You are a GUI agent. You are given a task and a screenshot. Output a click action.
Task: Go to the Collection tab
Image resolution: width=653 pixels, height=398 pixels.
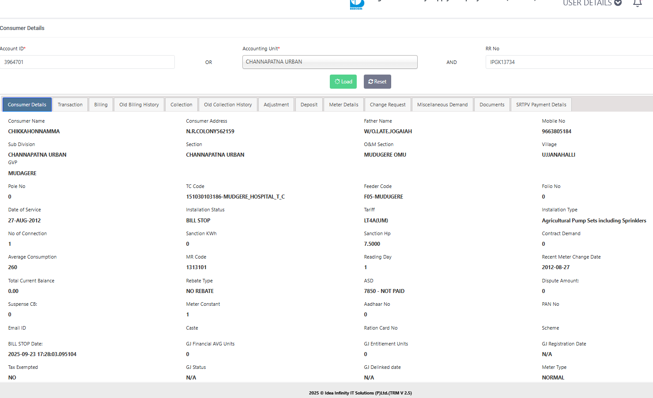pos(181,105)
